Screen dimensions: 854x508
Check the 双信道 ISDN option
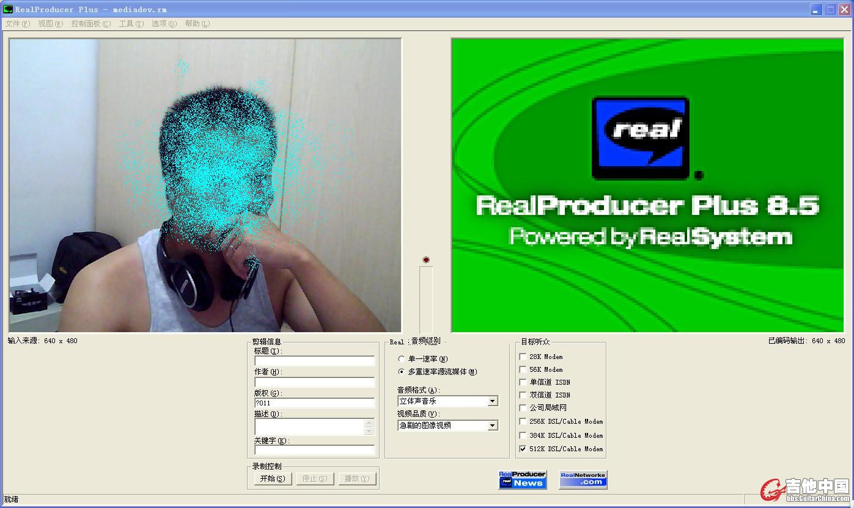523,395
